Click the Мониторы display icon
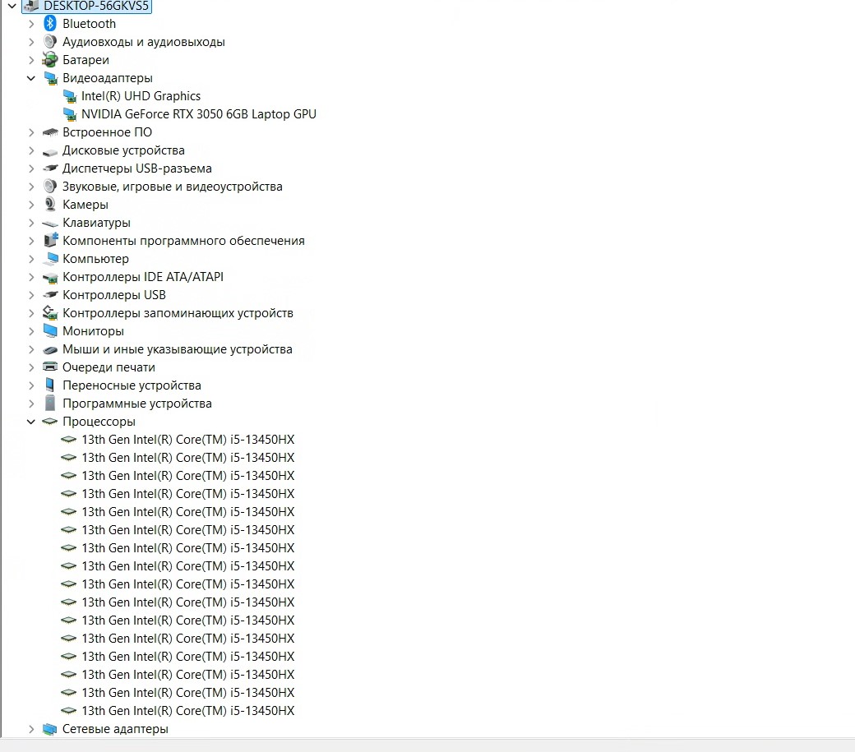 click(x=50, y=331)
